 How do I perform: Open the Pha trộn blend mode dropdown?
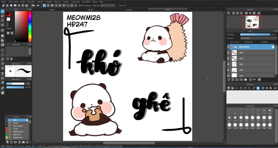tap(258, 38)
